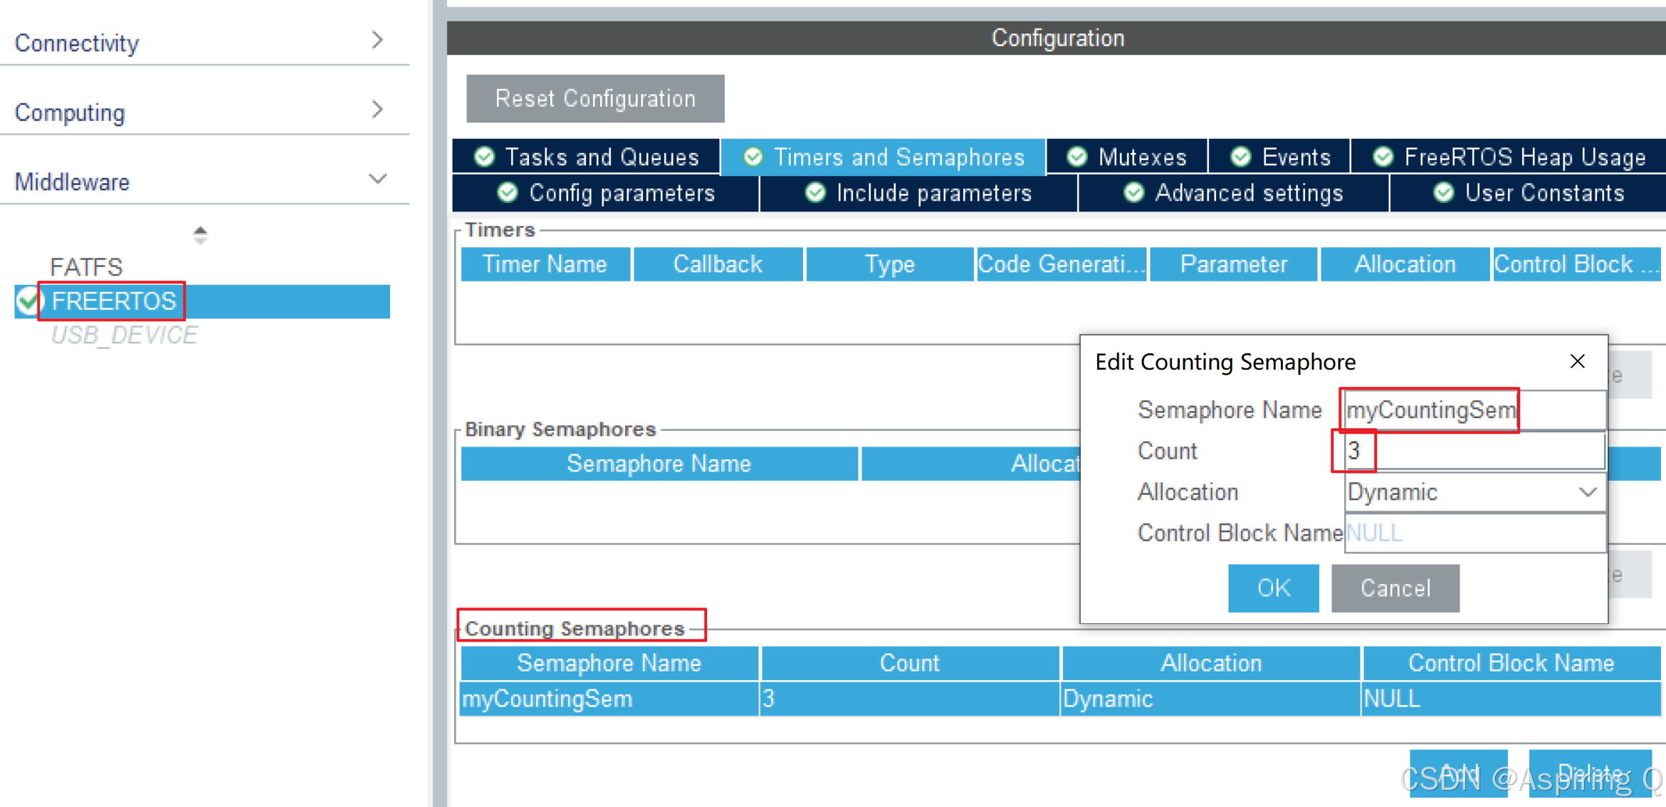Confirm the dialog with OK
The image size is (1666, 807).
click(x=1274, y=588)
